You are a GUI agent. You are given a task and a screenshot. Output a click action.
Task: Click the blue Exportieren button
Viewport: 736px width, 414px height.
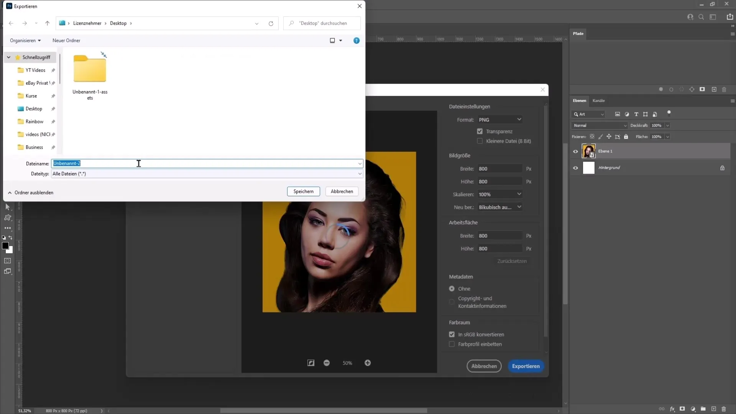tap(526, 366)
